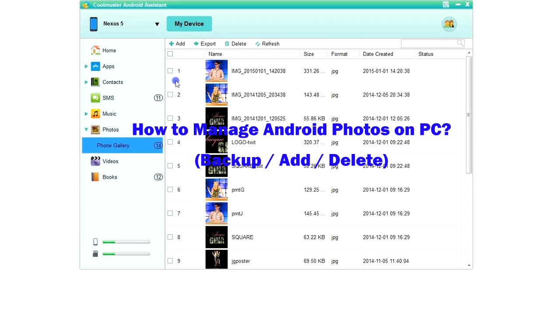This screenshot has height=315, width=550.
Task: Click the Coolmuster app logo icon
Action: [x=86, y=5]
